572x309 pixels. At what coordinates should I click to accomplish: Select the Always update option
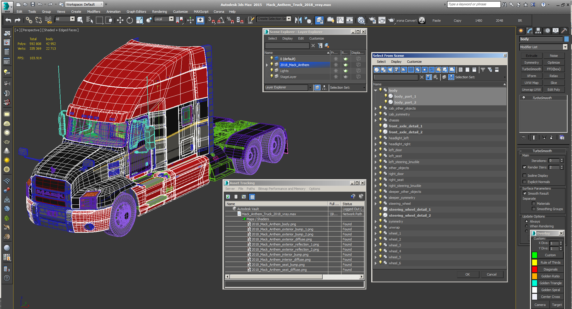526,221
